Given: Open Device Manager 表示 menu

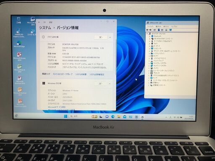Looking at the screenshot, I should 166,26.
